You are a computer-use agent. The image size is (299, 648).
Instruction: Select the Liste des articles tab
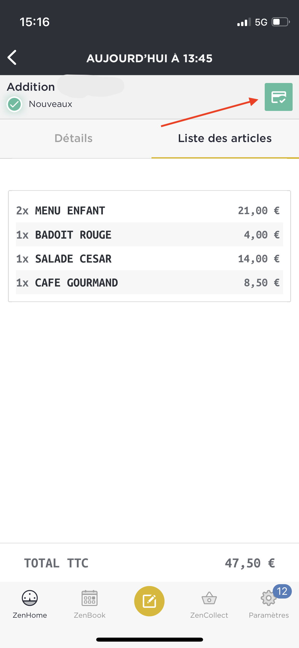pos(225,138)
